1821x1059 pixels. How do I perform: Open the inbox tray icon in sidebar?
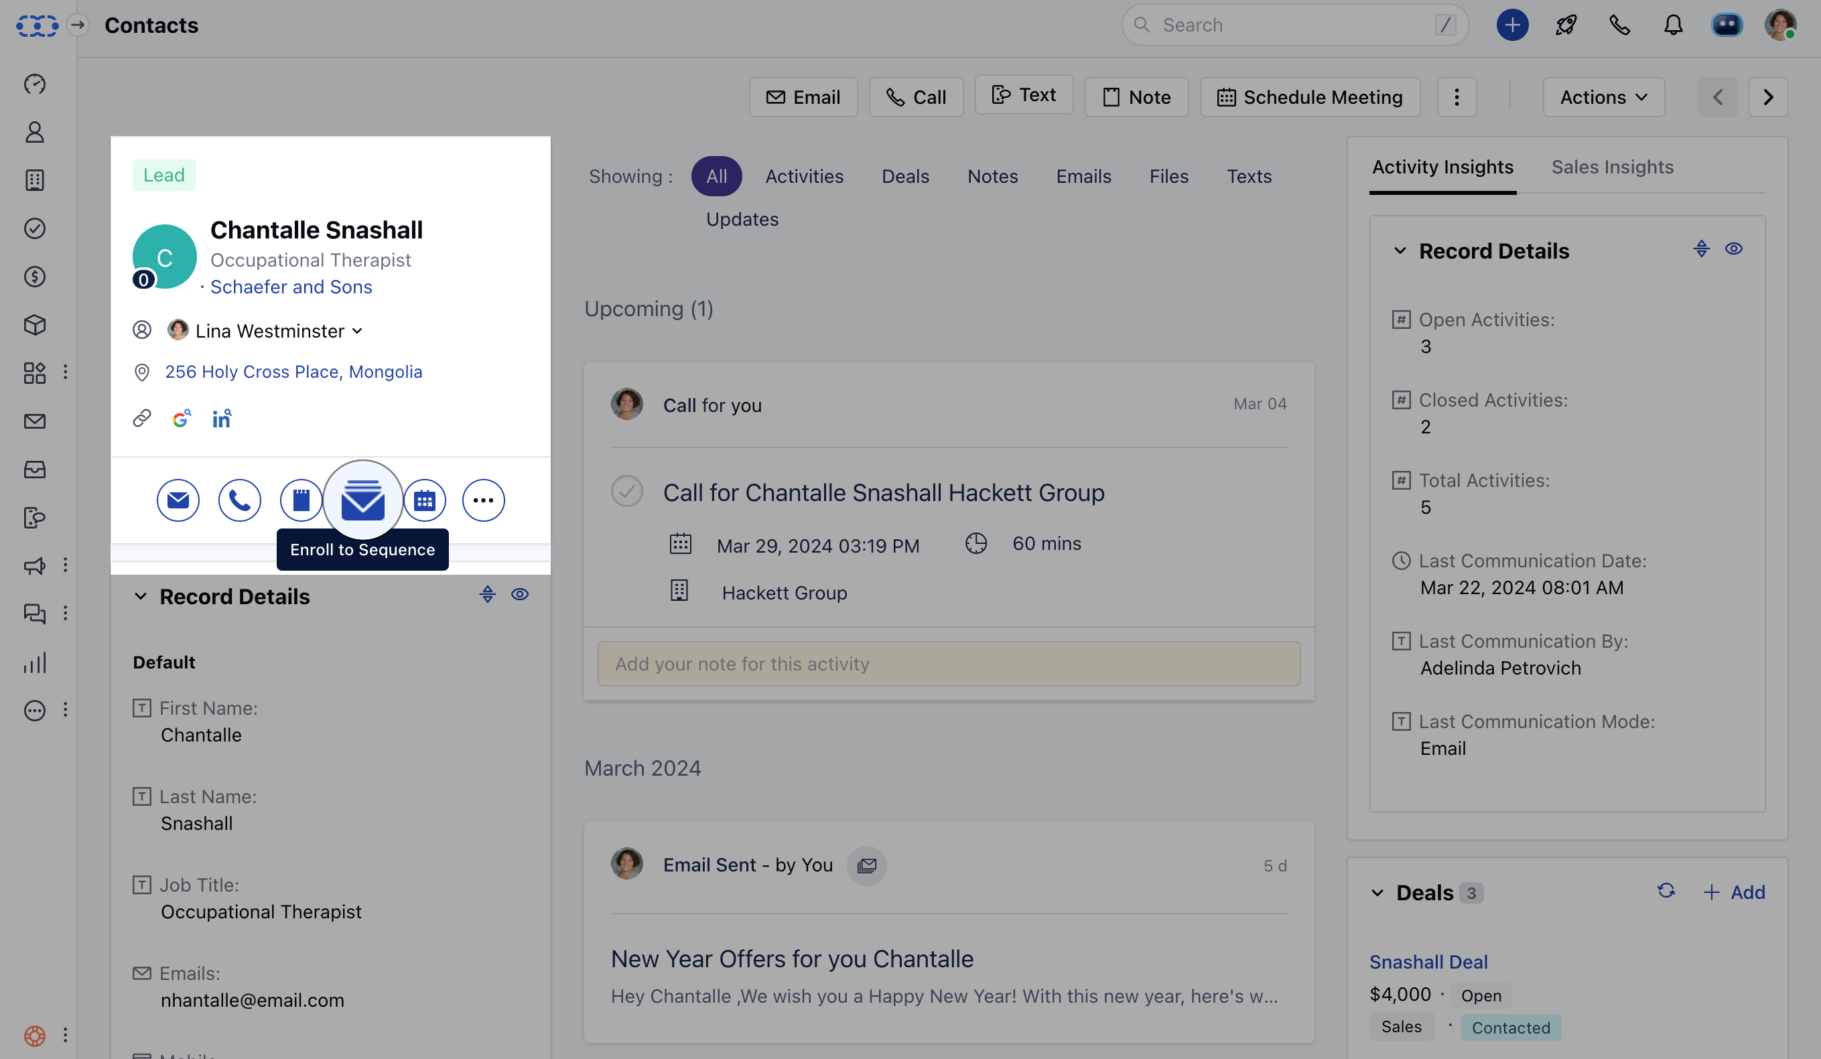pyautogui.click(x=35, y=470)
